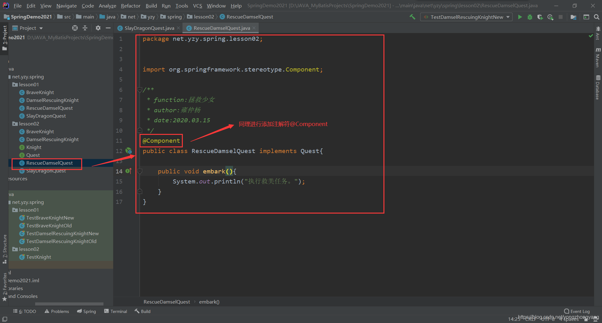Image resolution: width=602 pixels, height=323 pixels.
Task: Select BraveKnight under main lesson01
Action: click(37, 93)
